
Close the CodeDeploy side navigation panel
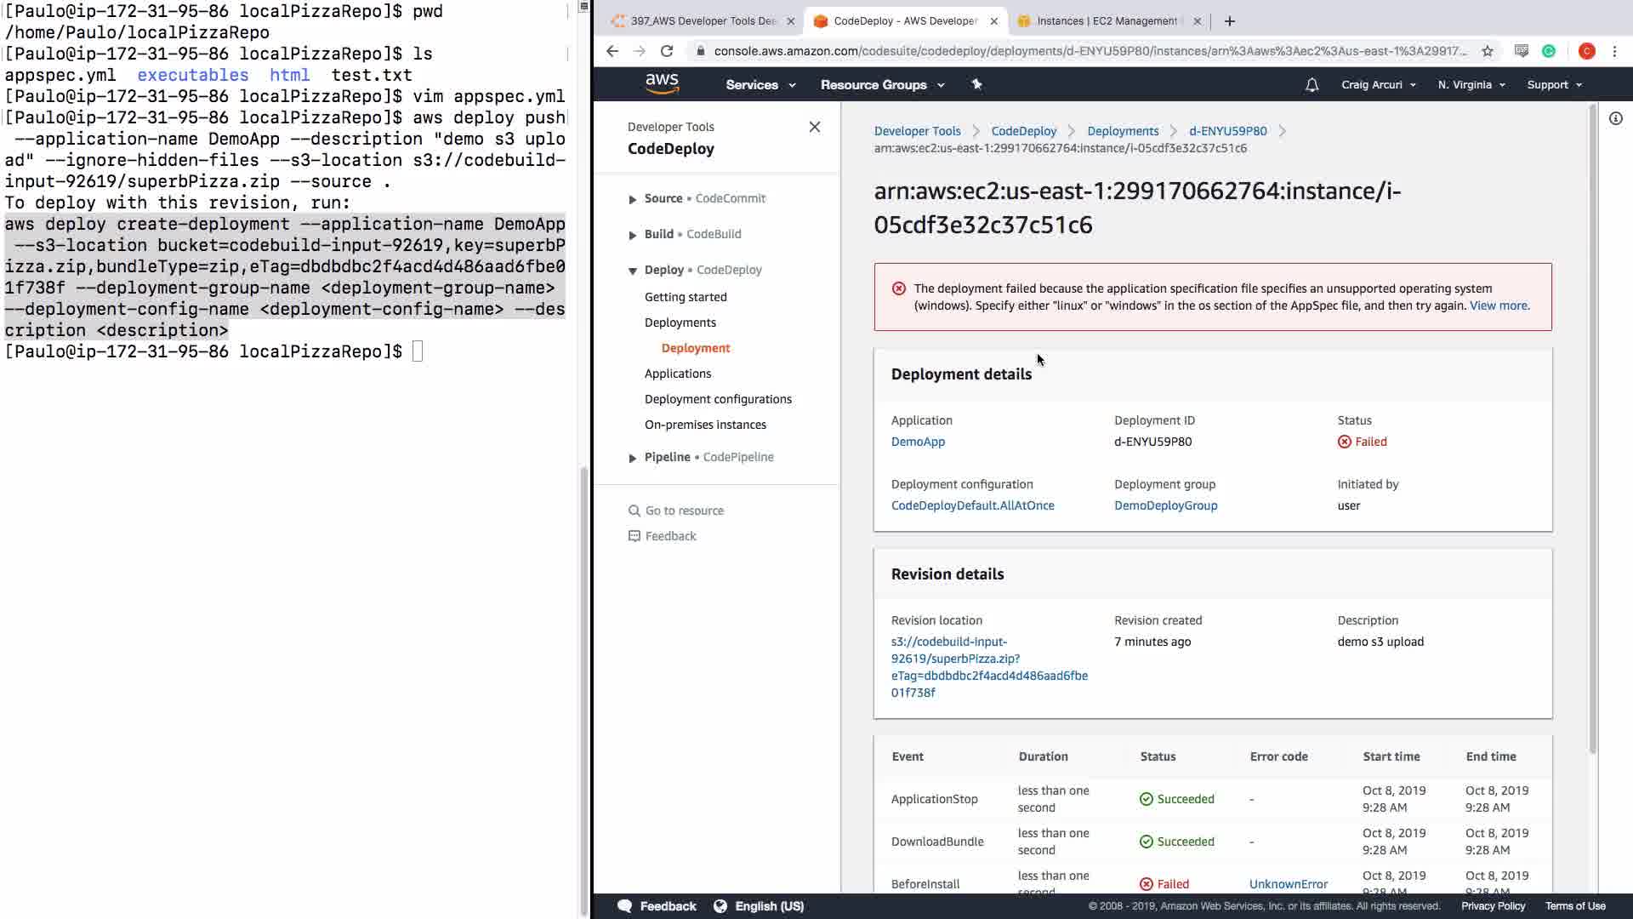pyautogui.click(x=814, y=127)
